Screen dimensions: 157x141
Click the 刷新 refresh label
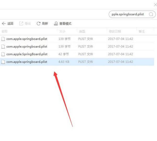pyautogui.click(x=45, y=23)
